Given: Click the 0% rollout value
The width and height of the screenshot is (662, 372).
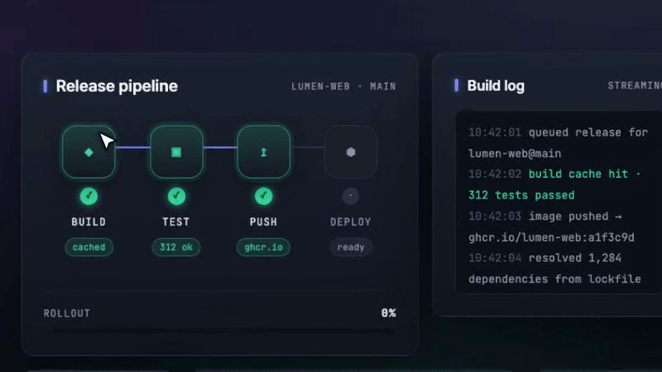Looking at the screenshot, I should [388, 313].
